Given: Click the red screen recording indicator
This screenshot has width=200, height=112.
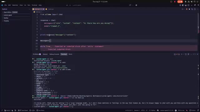Looking at the screenshot, I should tap(180, 2).
